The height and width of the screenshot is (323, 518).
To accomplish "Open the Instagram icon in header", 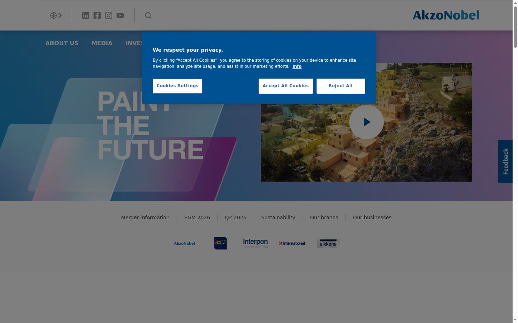I will 109,15.
